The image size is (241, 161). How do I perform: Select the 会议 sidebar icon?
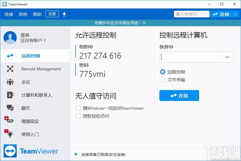pyautogui.click(x=10, y=82)
